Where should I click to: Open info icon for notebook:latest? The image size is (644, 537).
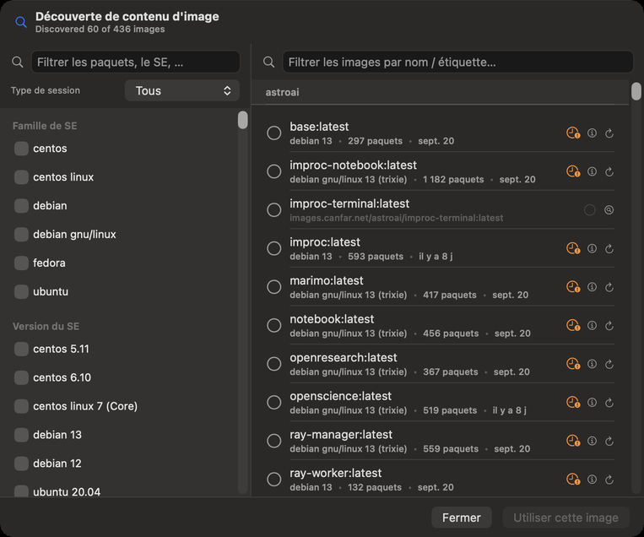tap(592, 325)
